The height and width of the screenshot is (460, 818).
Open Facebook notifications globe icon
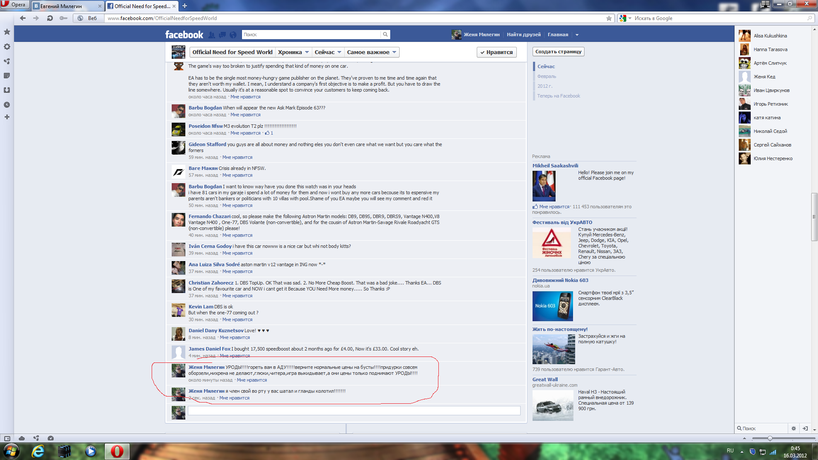233,35
